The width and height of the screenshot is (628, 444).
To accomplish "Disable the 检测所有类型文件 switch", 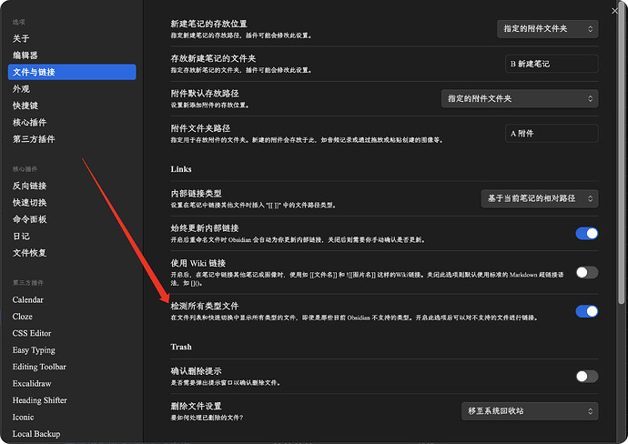I will pyautogui.click(x=586, y=311).
